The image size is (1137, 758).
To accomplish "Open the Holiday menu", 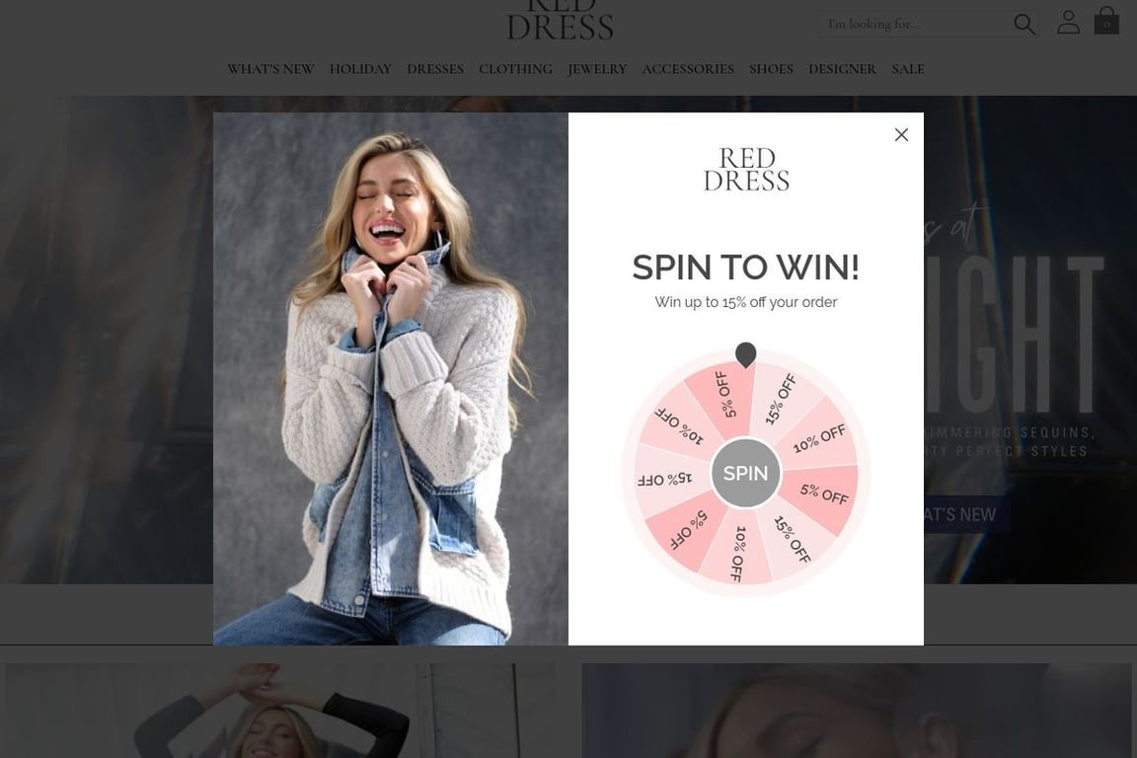I will click(360, 69).
